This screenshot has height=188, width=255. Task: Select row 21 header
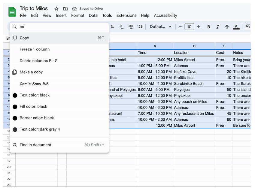click(9, 173)
